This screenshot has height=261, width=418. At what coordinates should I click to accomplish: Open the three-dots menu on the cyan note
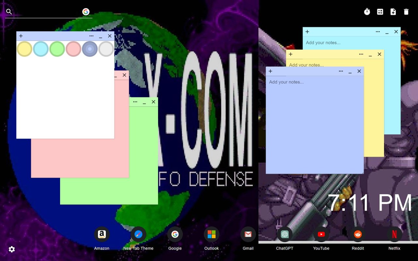[x=378, y=32]
